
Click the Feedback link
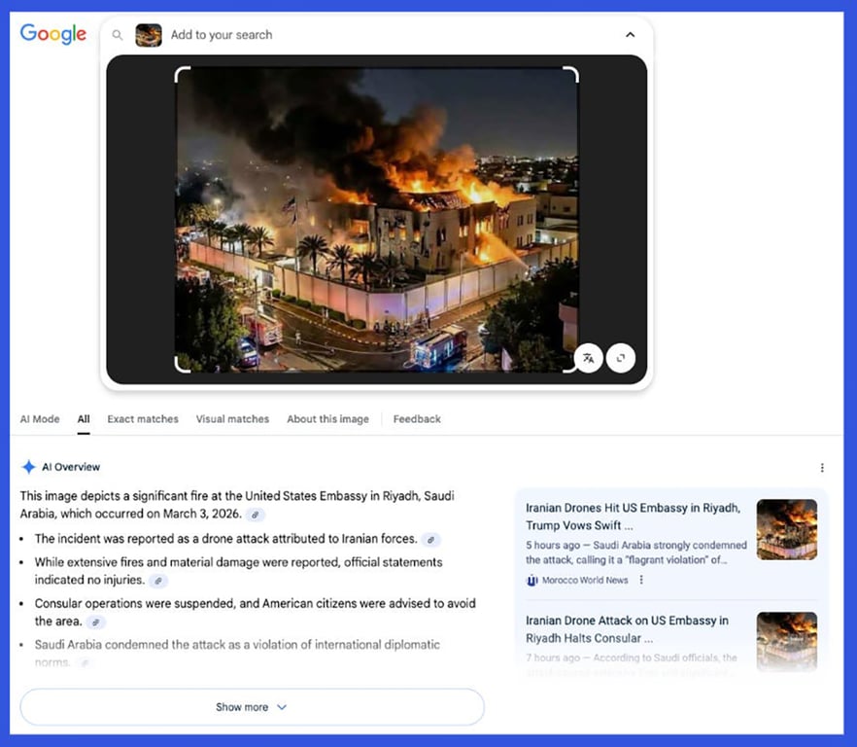[417, 419]
